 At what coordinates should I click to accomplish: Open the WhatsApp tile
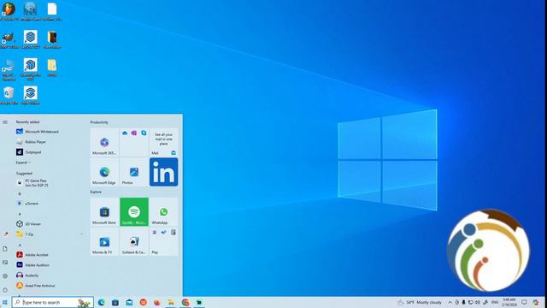point(163,212)
